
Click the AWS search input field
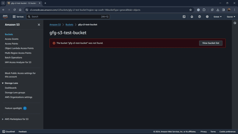tap(68, 17)
